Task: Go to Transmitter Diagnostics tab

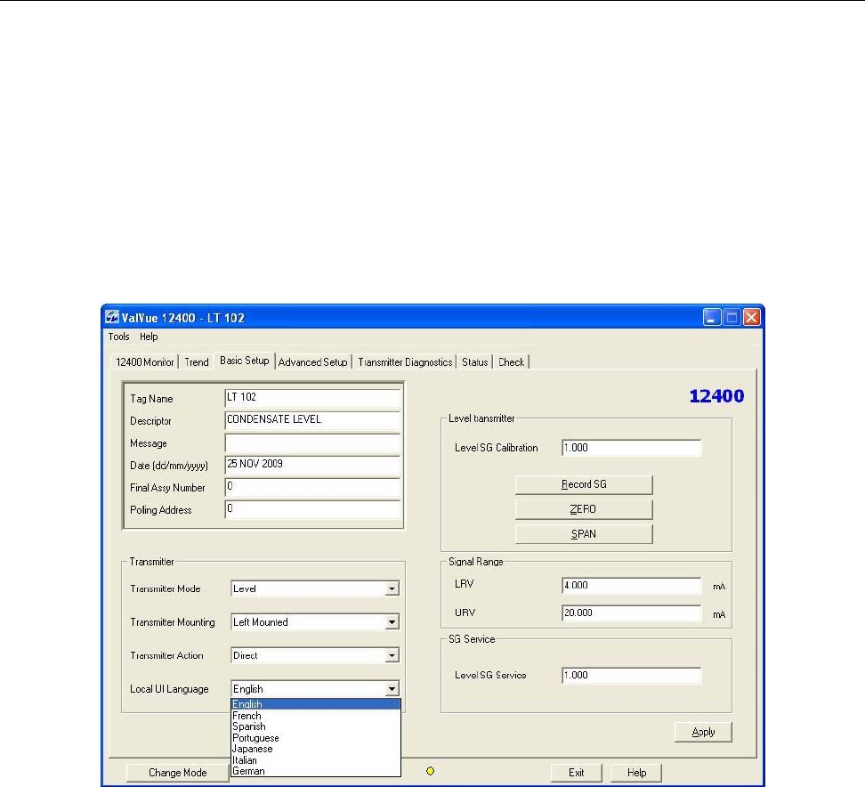Action: (x=405, y=362)
